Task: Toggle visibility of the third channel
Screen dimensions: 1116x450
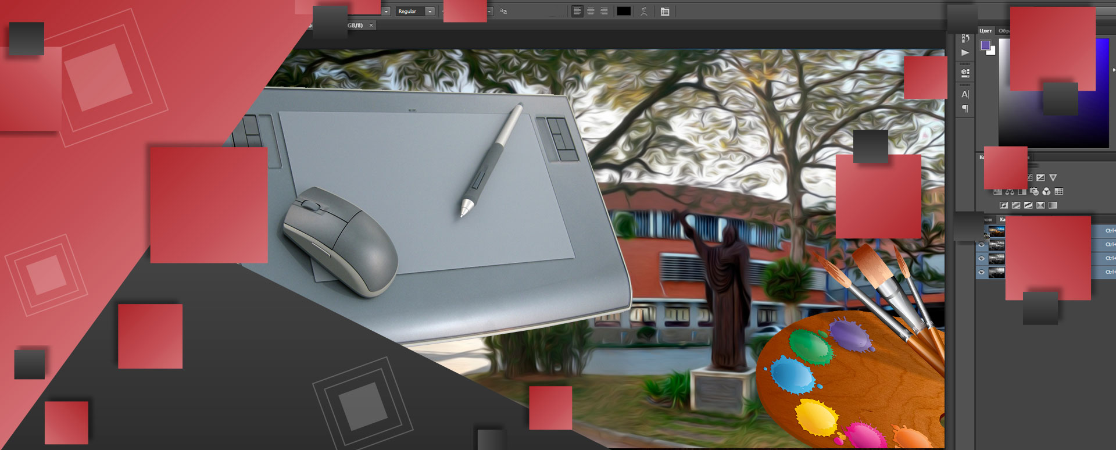Action: point(982,259)
